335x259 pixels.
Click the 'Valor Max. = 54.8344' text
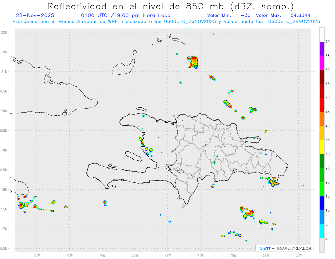pos(283,15)
